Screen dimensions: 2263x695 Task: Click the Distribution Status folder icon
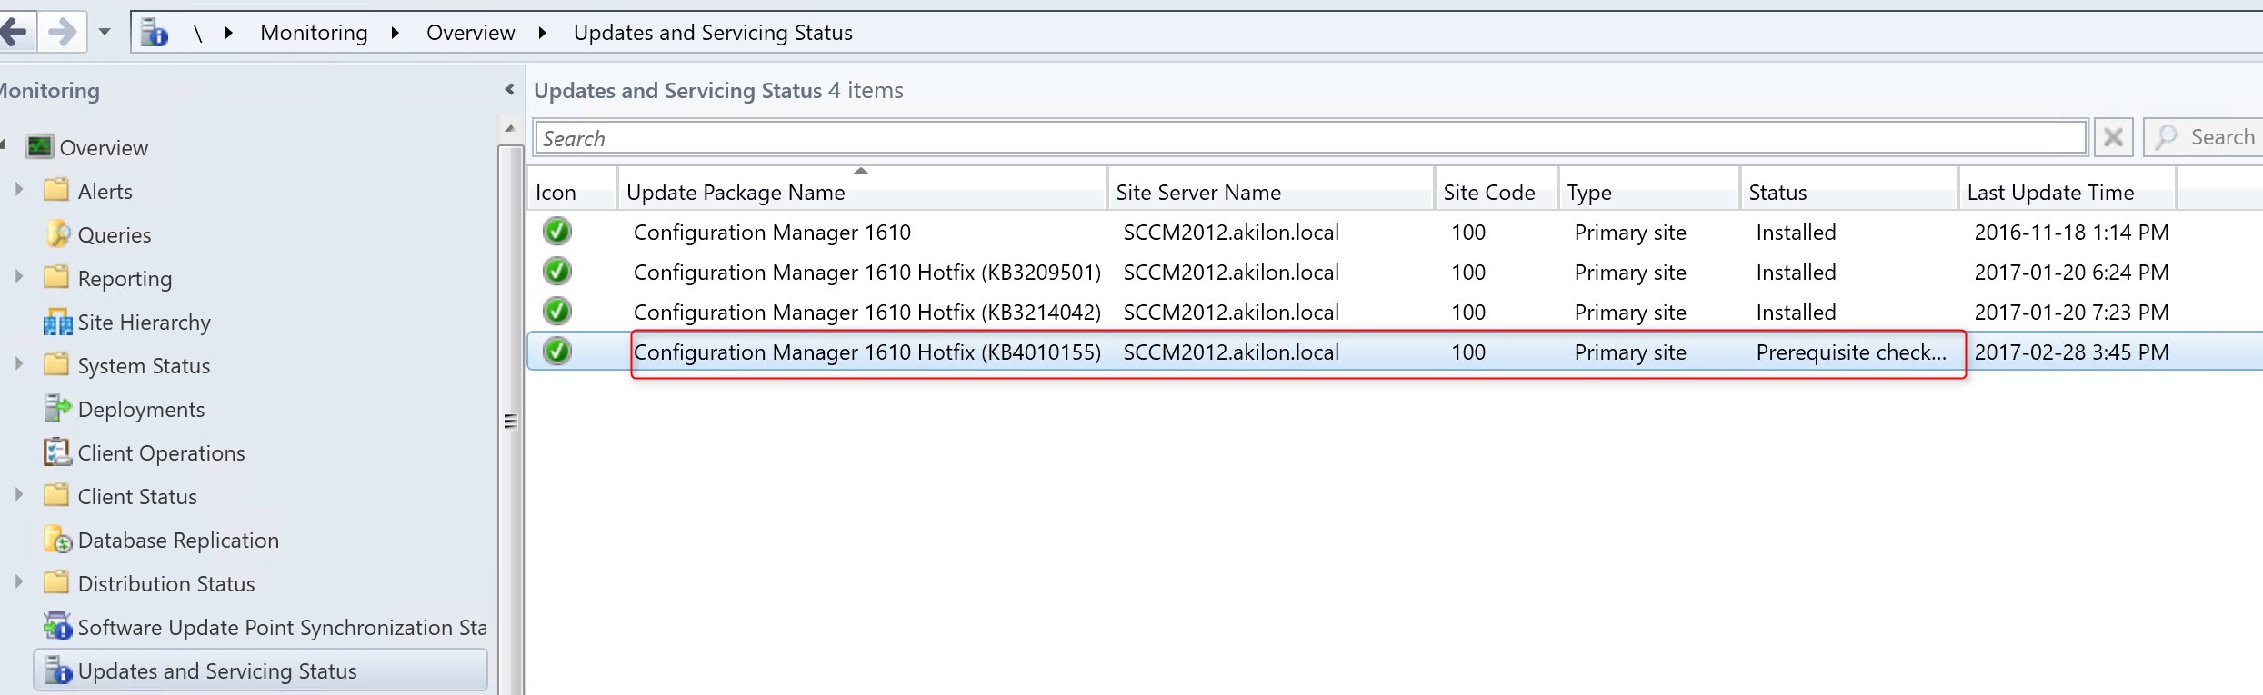[56, 582]
